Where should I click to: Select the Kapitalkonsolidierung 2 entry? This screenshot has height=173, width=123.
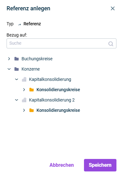point(52,100)
